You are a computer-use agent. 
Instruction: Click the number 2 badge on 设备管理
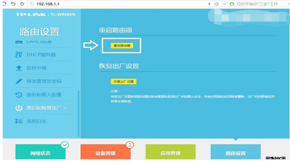click(x=130, y=145)
